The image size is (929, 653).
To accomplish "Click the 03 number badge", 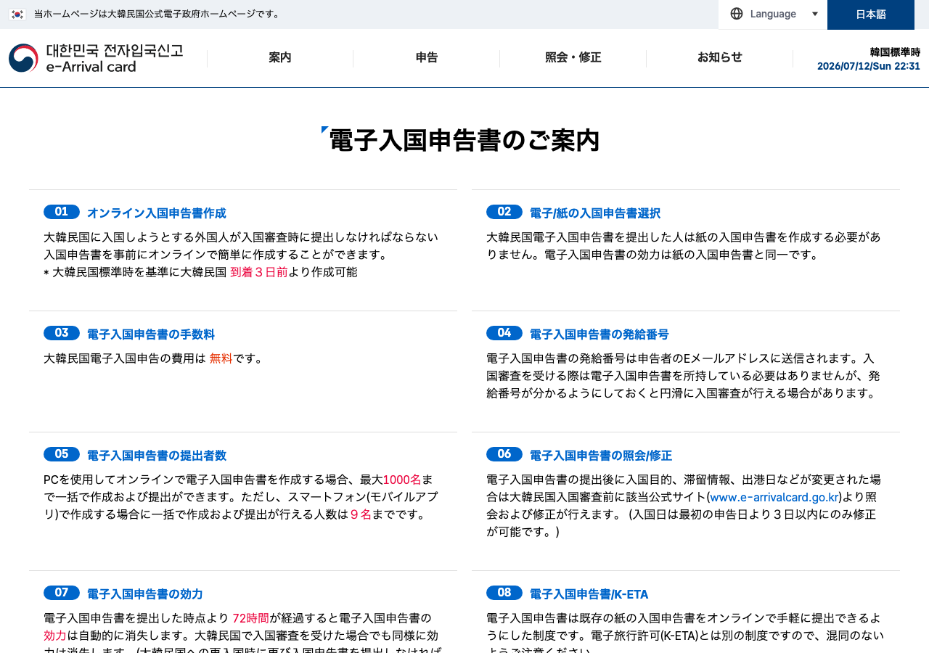I will 62,333.
